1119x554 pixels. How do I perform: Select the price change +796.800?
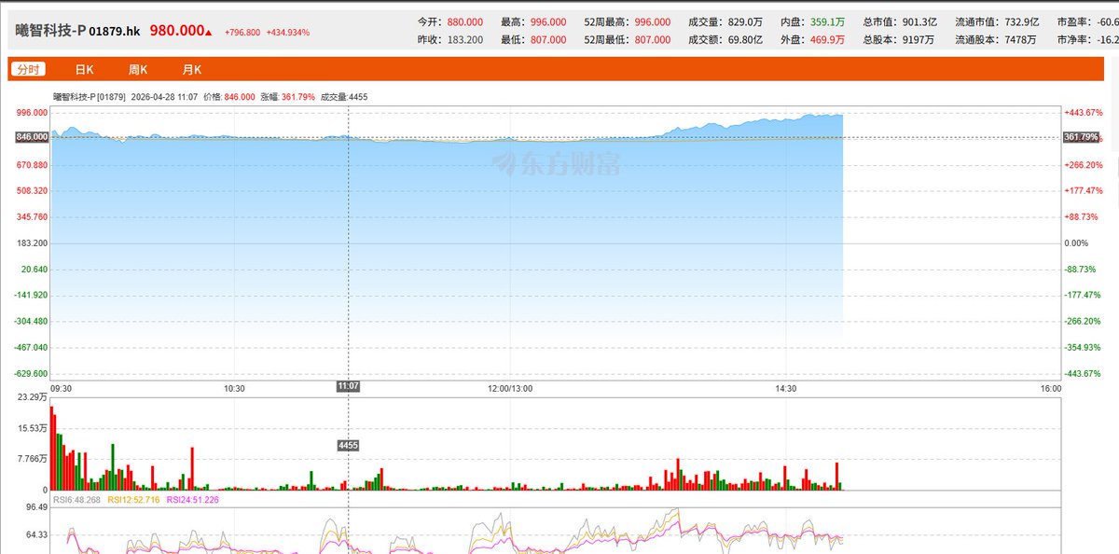[242, 32]
